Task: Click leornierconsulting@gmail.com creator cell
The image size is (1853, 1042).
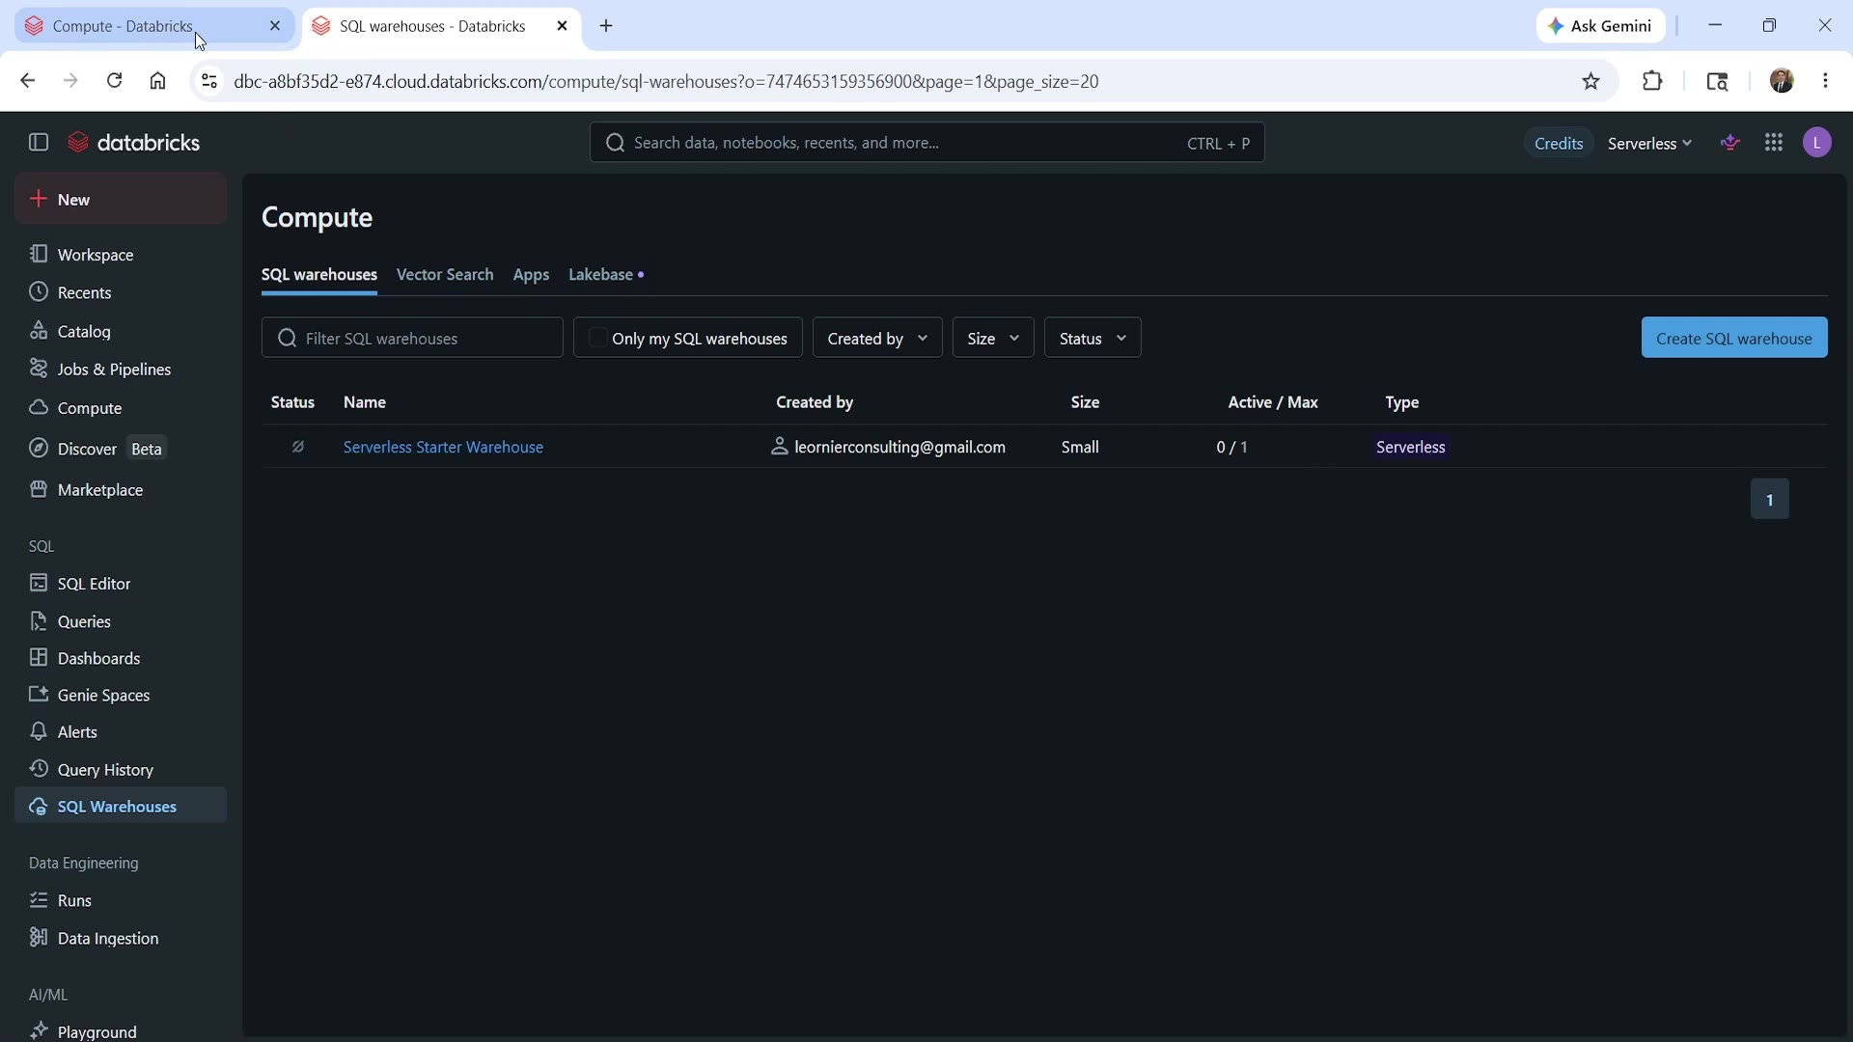Action: 889,447
